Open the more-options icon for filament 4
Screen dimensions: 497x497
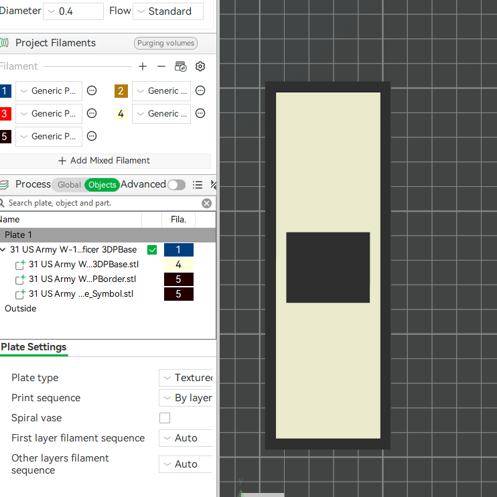pyautogui.click(x=200, y=113)
